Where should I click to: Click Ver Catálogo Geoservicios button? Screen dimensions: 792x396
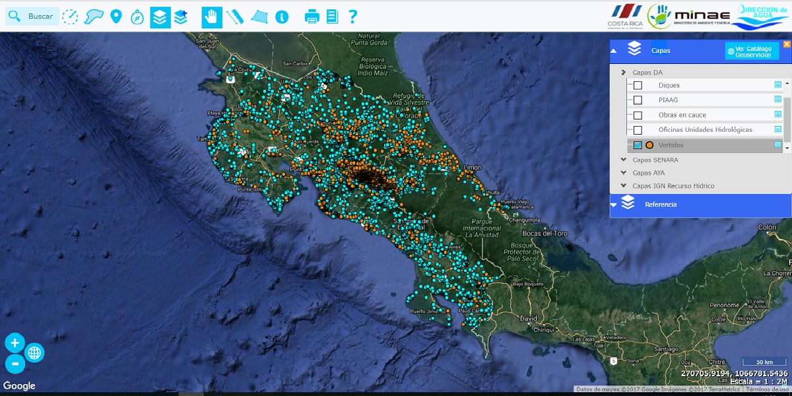pyautogui.click(x=752, y=51)
